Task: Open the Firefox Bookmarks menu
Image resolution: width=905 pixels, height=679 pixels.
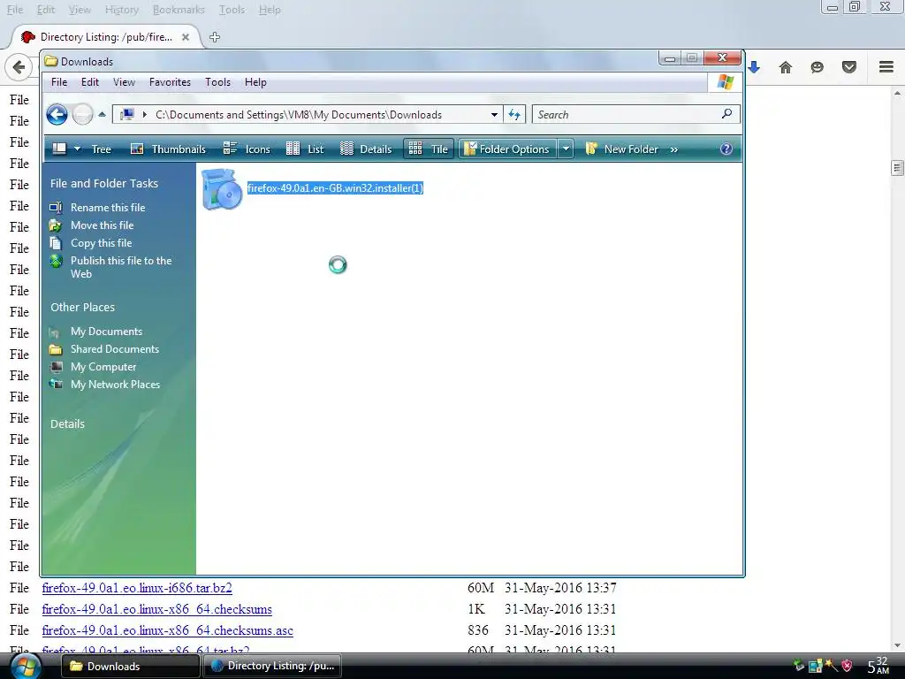Action: pos(179,10)
